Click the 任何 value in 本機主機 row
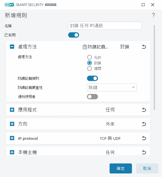162x177 pixels. tap(110, 153)
